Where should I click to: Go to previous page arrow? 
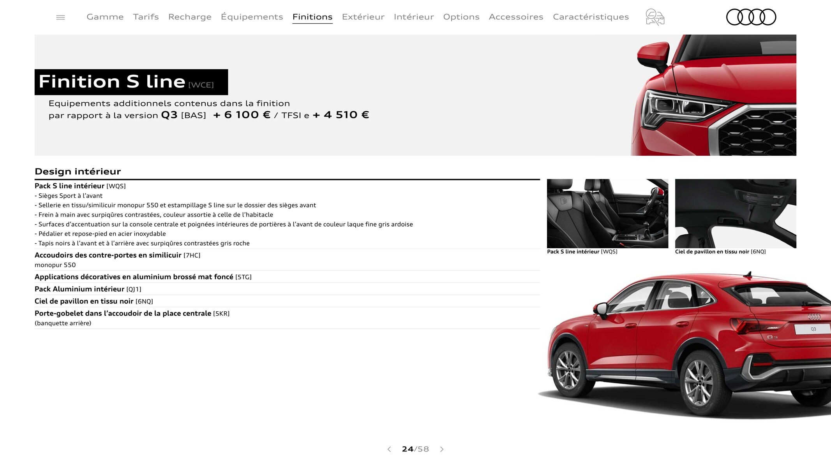coord(389,449)
